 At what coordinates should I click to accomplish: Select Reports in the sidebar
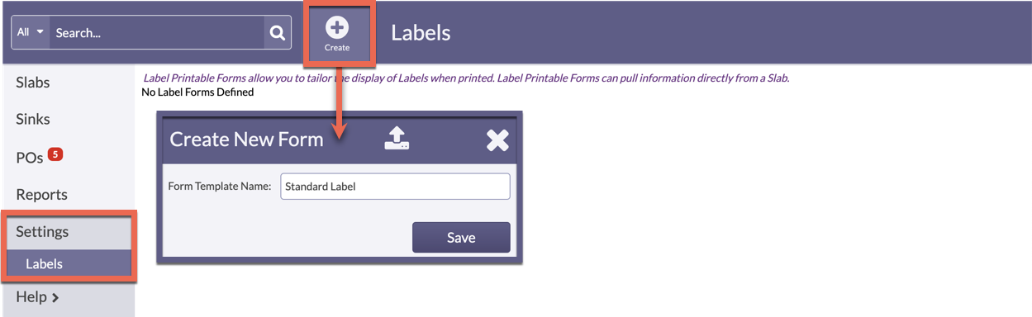click(42, 195)
